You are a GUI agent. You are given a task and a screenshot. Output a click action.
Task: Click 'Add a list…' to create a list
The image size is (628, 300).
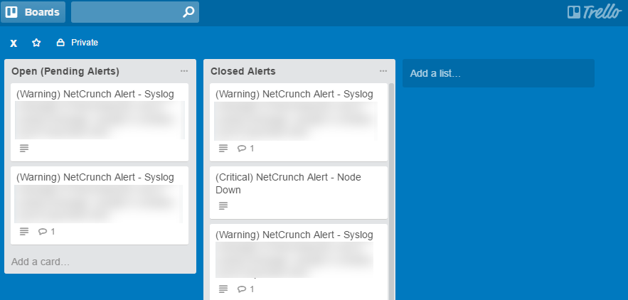pyautogui.click(x=499, y=73)
